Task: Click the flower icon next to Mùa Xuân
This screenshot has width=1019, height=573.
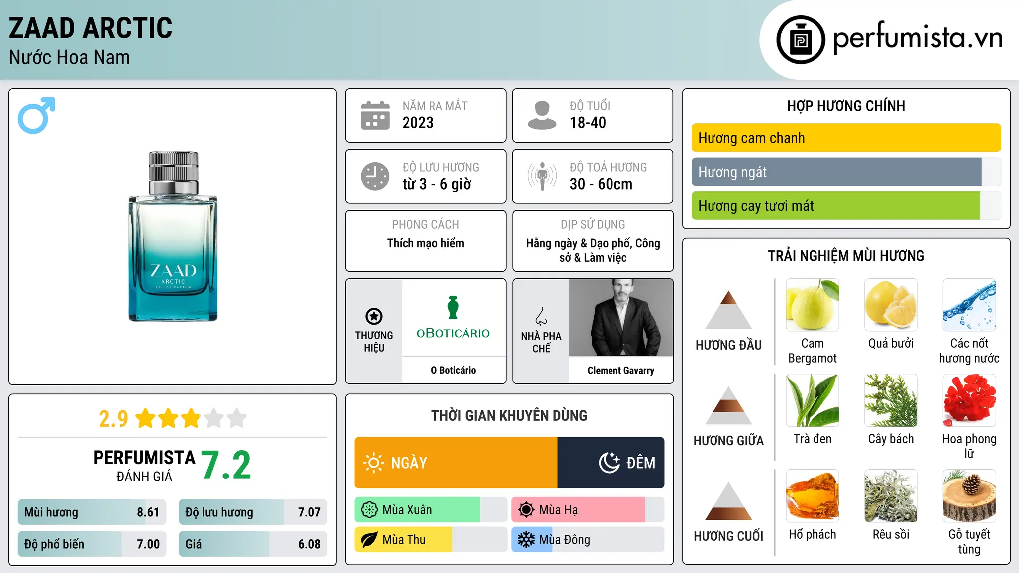Action: [369, 510]
